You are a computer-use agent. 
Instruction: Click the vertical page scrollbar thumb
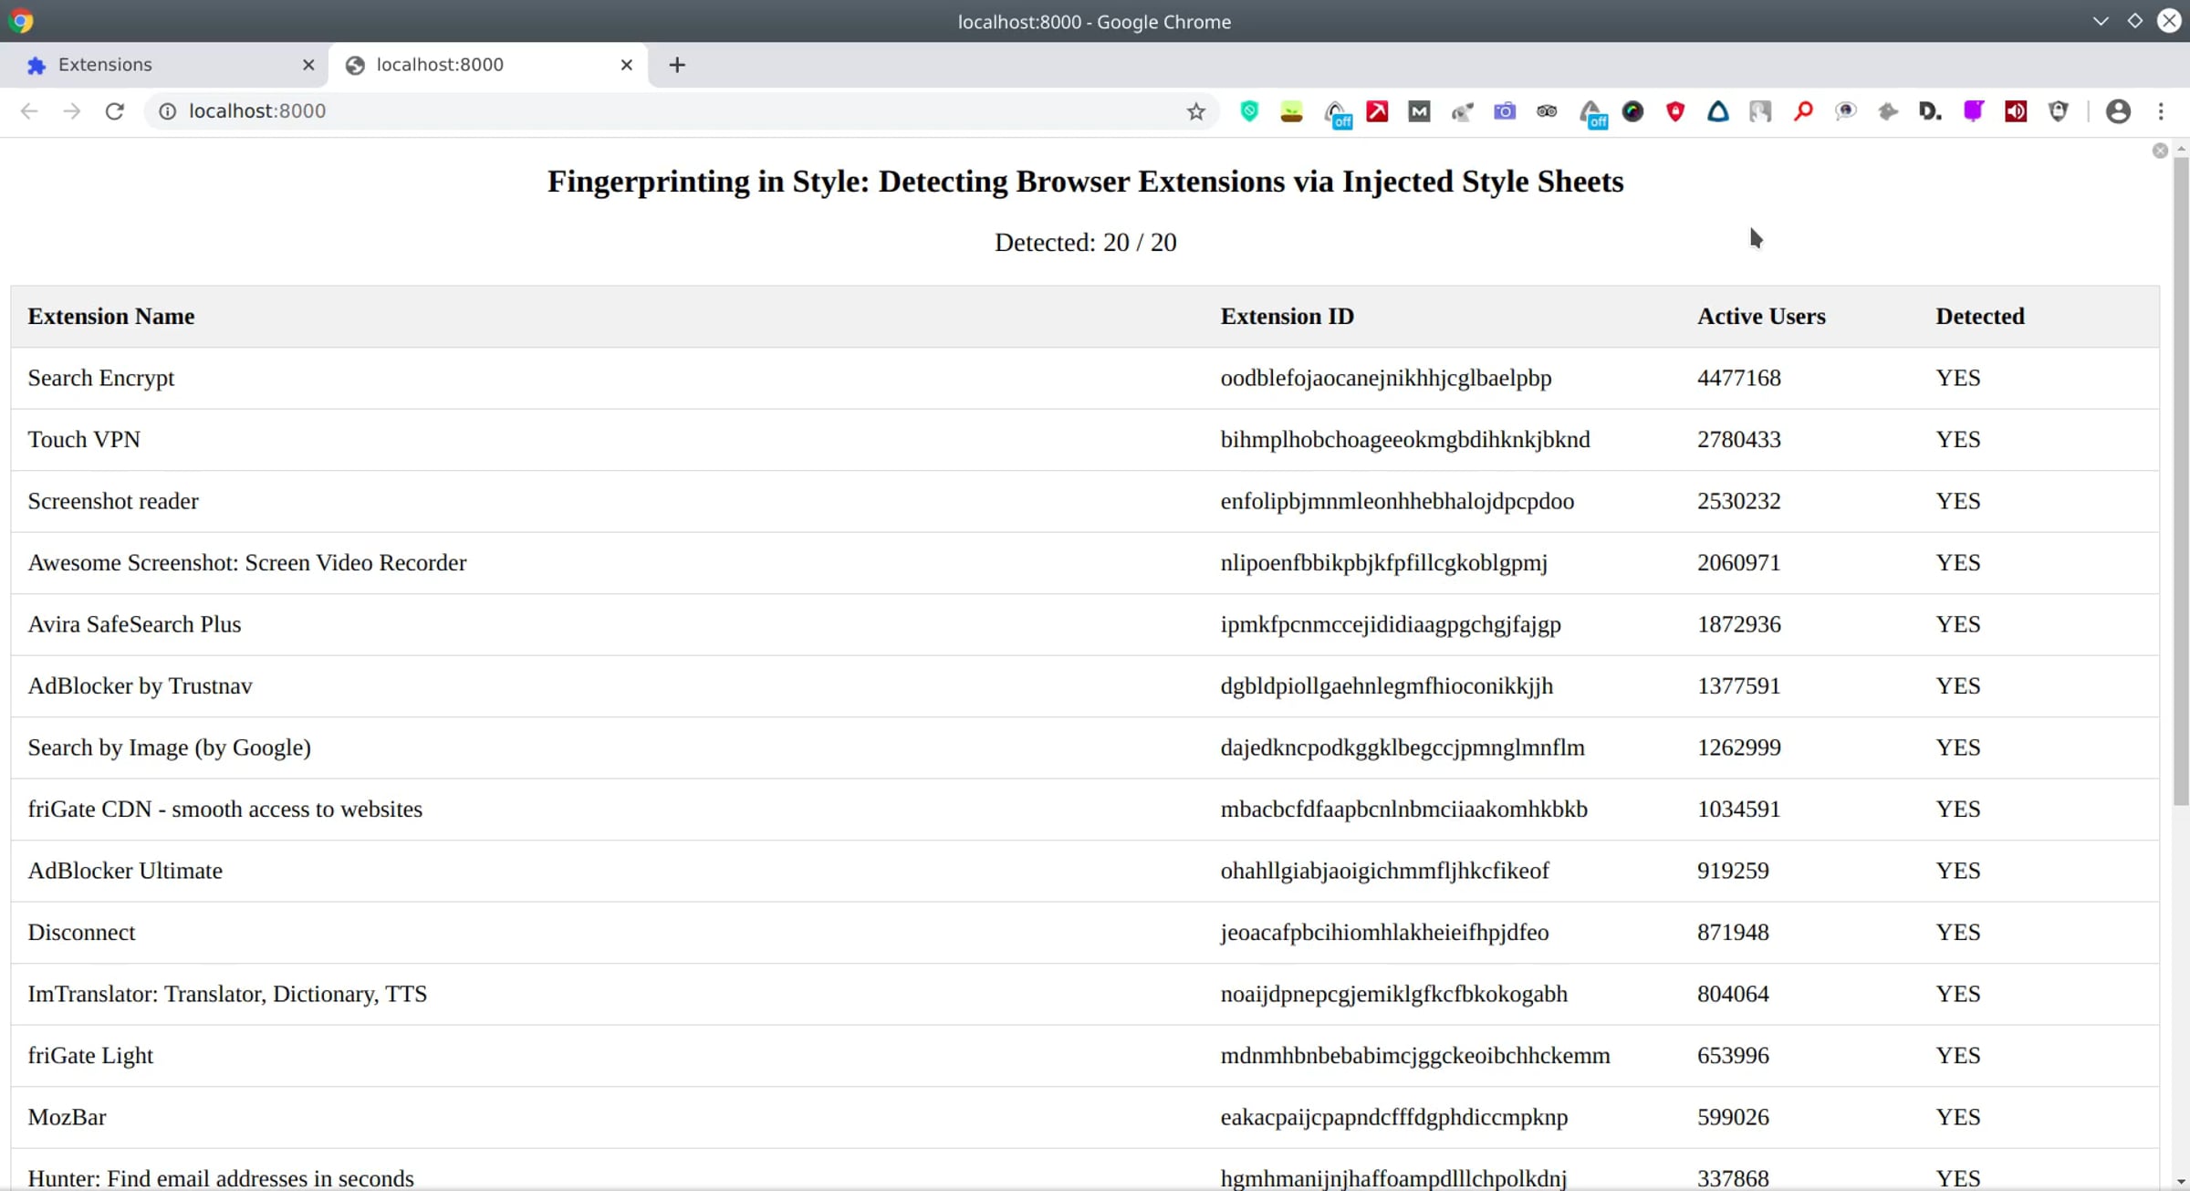(x=2181, y=481)
